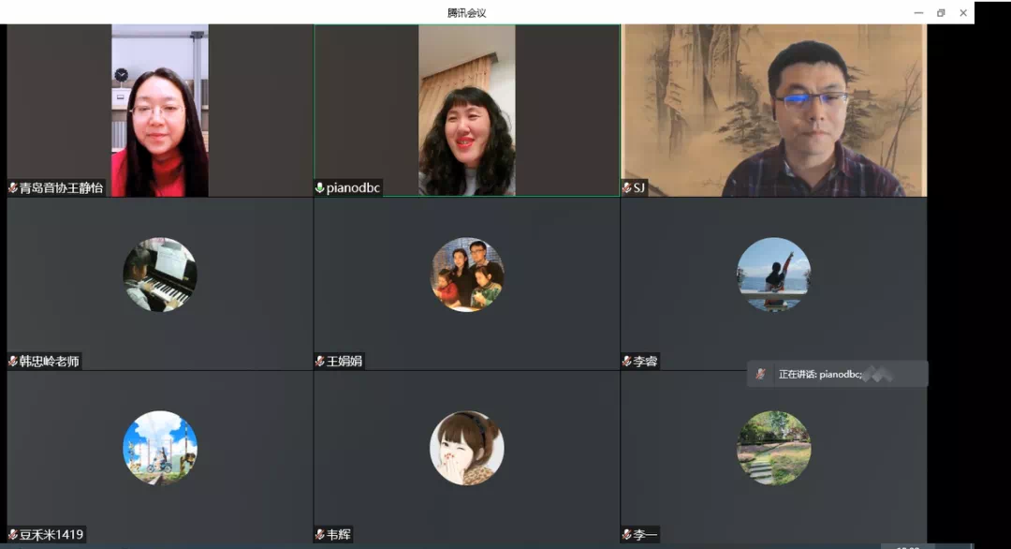The image size is (1011, 549).
Task: Click the muted mic icon beside 豆禾米1419
Action: (x=13, y=535)
